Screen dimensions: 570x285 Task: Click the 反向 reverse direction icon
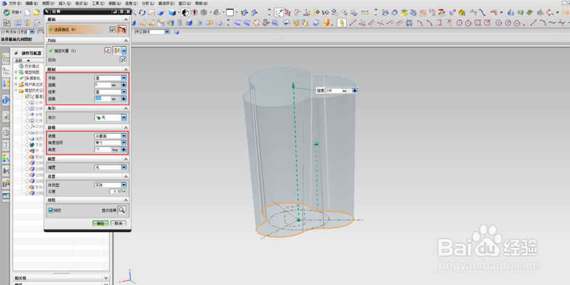tap(123, 60)
